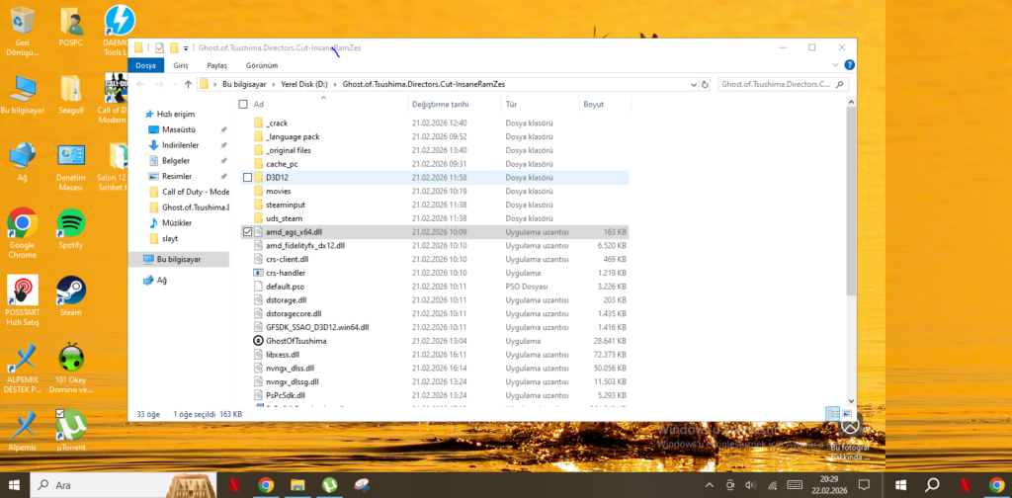Expand the chevron after Yerel Disk (D:) breadcrumb
Viewport: 1012px width, 498px height.
[336, 85]
